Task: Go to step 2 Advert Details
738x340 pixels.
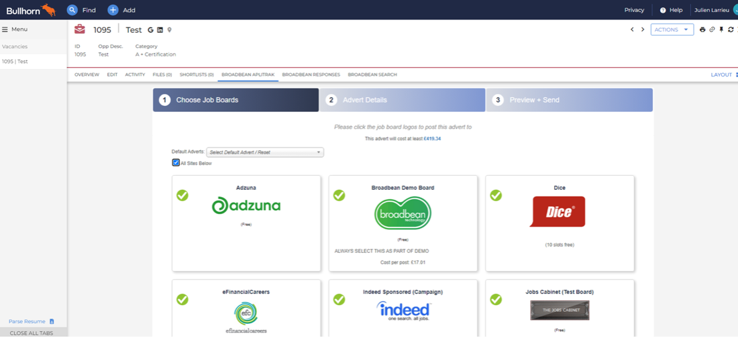Action: [403, 100]
